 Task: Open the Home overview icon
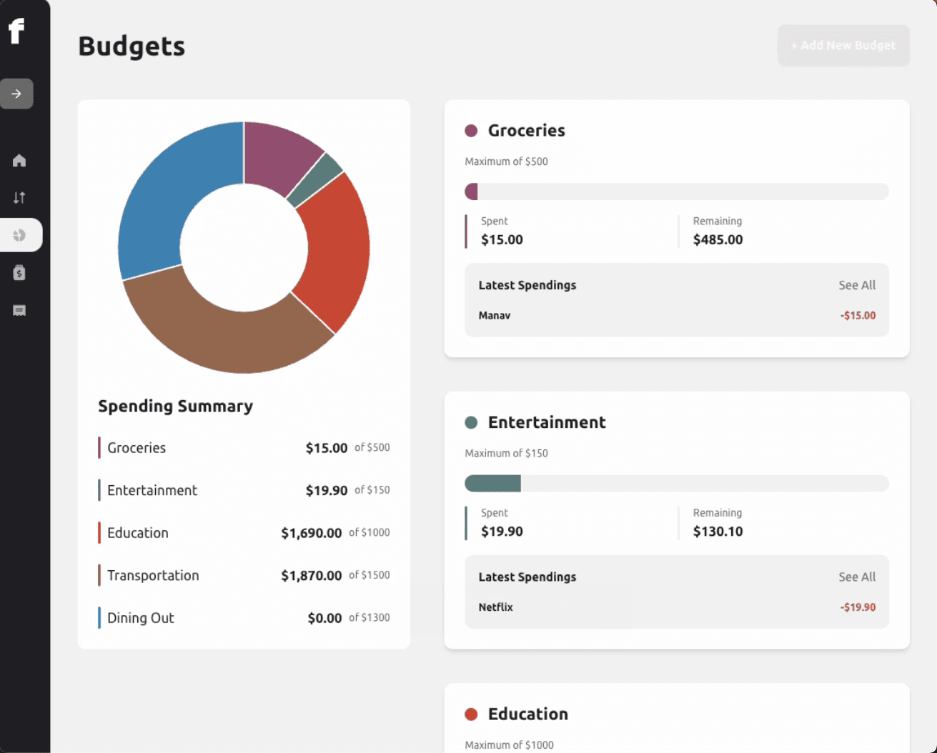(19, 161)
